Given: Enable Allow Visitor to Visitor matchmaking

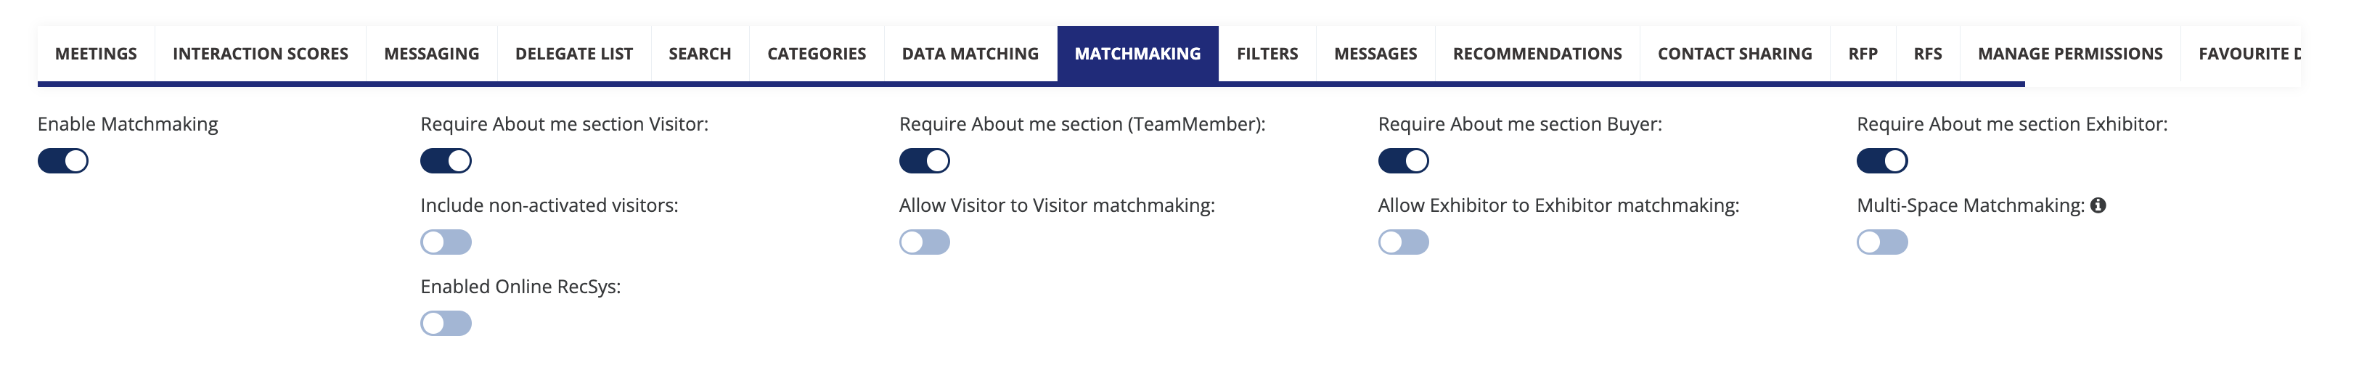Looking at the screenshot, I should click(924, 242).
